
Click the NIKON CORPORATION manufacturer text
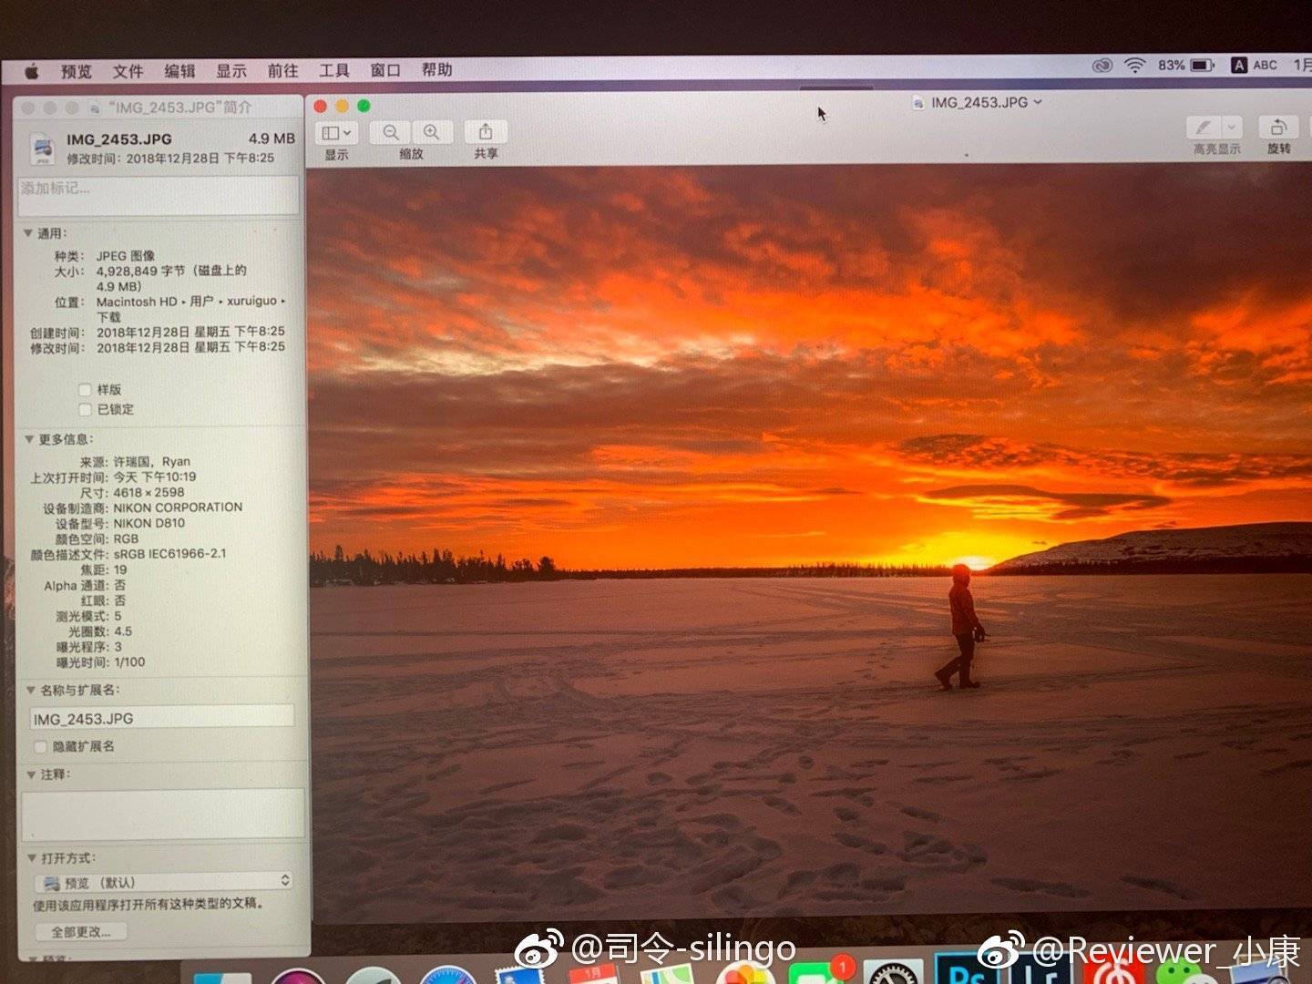(178, 507)
